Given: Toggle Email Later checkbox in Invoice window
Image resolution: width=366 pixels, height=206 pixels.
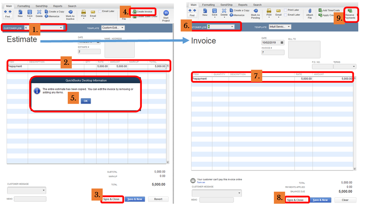Looking at the screenshot, I should 285,15.
